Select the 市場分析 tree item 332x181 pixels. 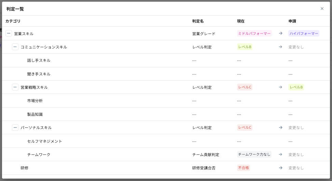[35, 101]
